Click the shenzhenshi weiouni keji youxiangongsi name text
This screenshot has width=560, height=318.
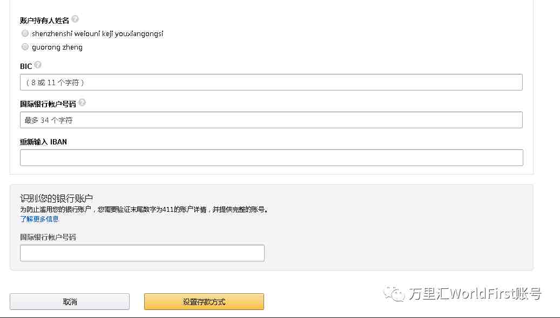tap(98, 33)
